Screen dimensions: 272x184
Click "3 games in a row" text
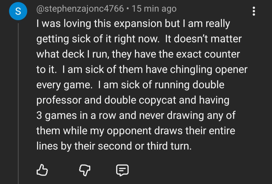click(x=76, y=116)
